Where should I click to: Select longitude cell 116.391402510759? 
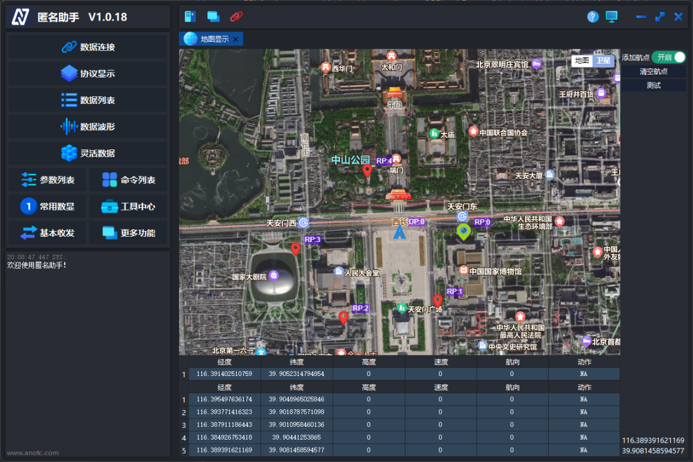(225, 373)
